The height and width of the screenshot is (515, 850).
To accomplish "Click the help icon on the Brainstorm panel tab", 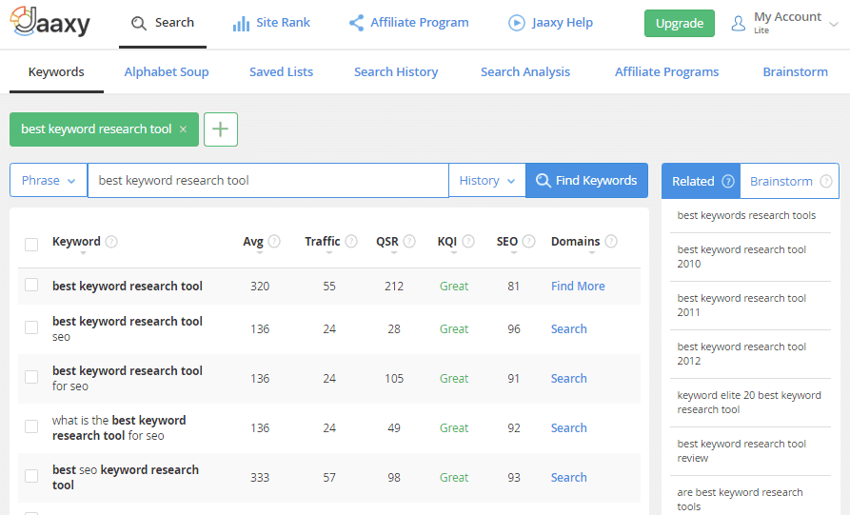I will click(825, 181).
